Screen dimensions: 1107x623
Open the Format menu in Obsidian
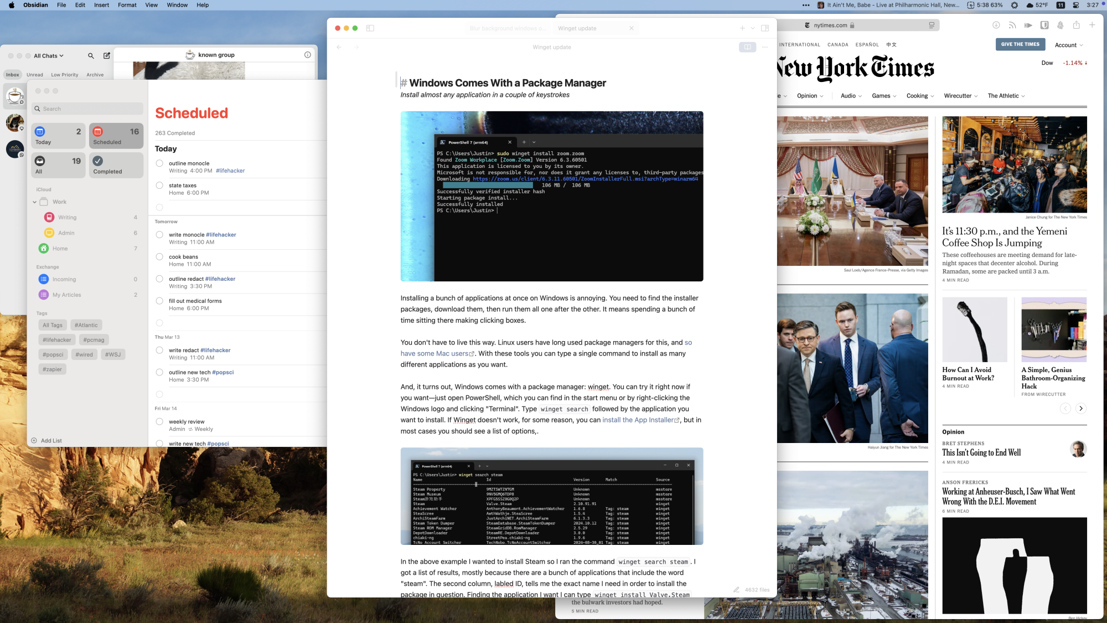tap(126, 6)
